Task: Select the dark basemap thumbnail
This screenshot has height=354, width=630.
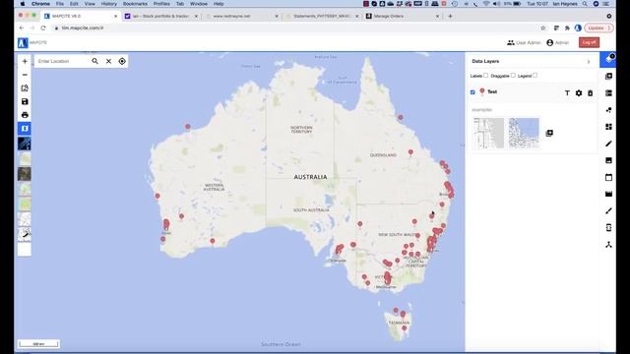Action: click(25, 144)
